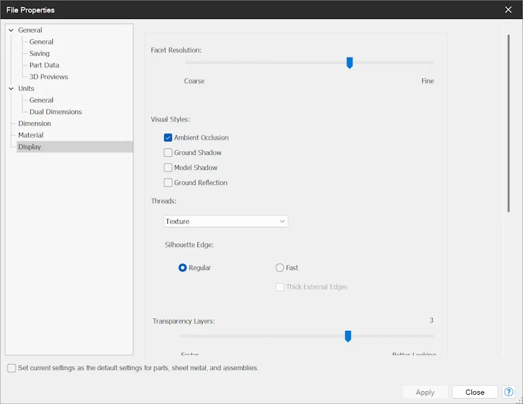The image size is (523, 404).
Task: Click the Coarse label under Facet Resolution
Action: coord(194,81)
